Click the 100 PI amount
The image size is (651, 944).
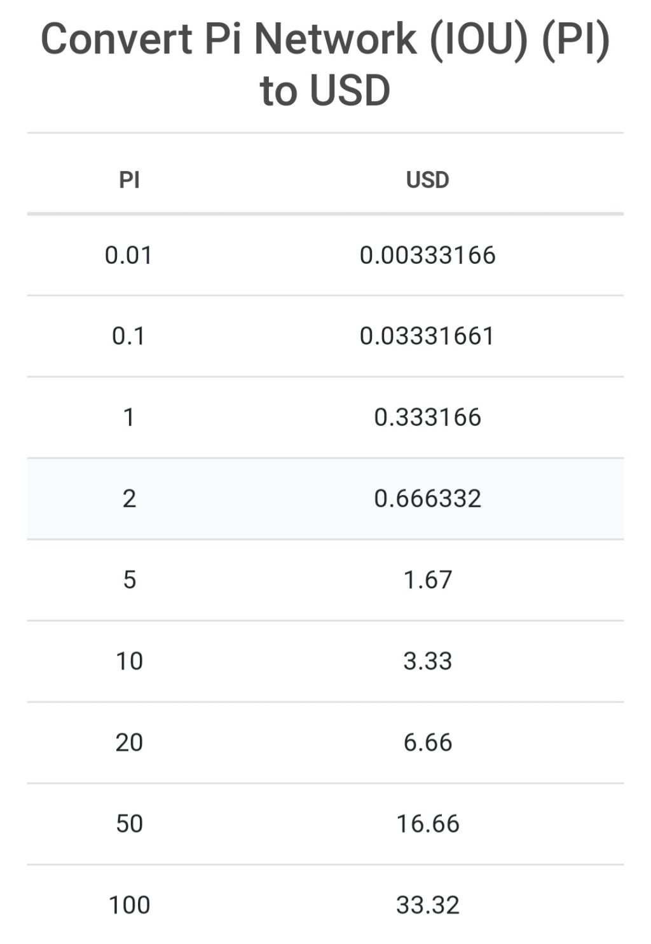129,905
